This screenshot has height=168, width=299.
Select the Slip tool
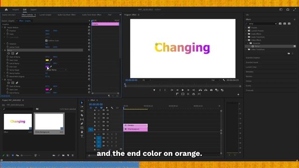point(82,119)
